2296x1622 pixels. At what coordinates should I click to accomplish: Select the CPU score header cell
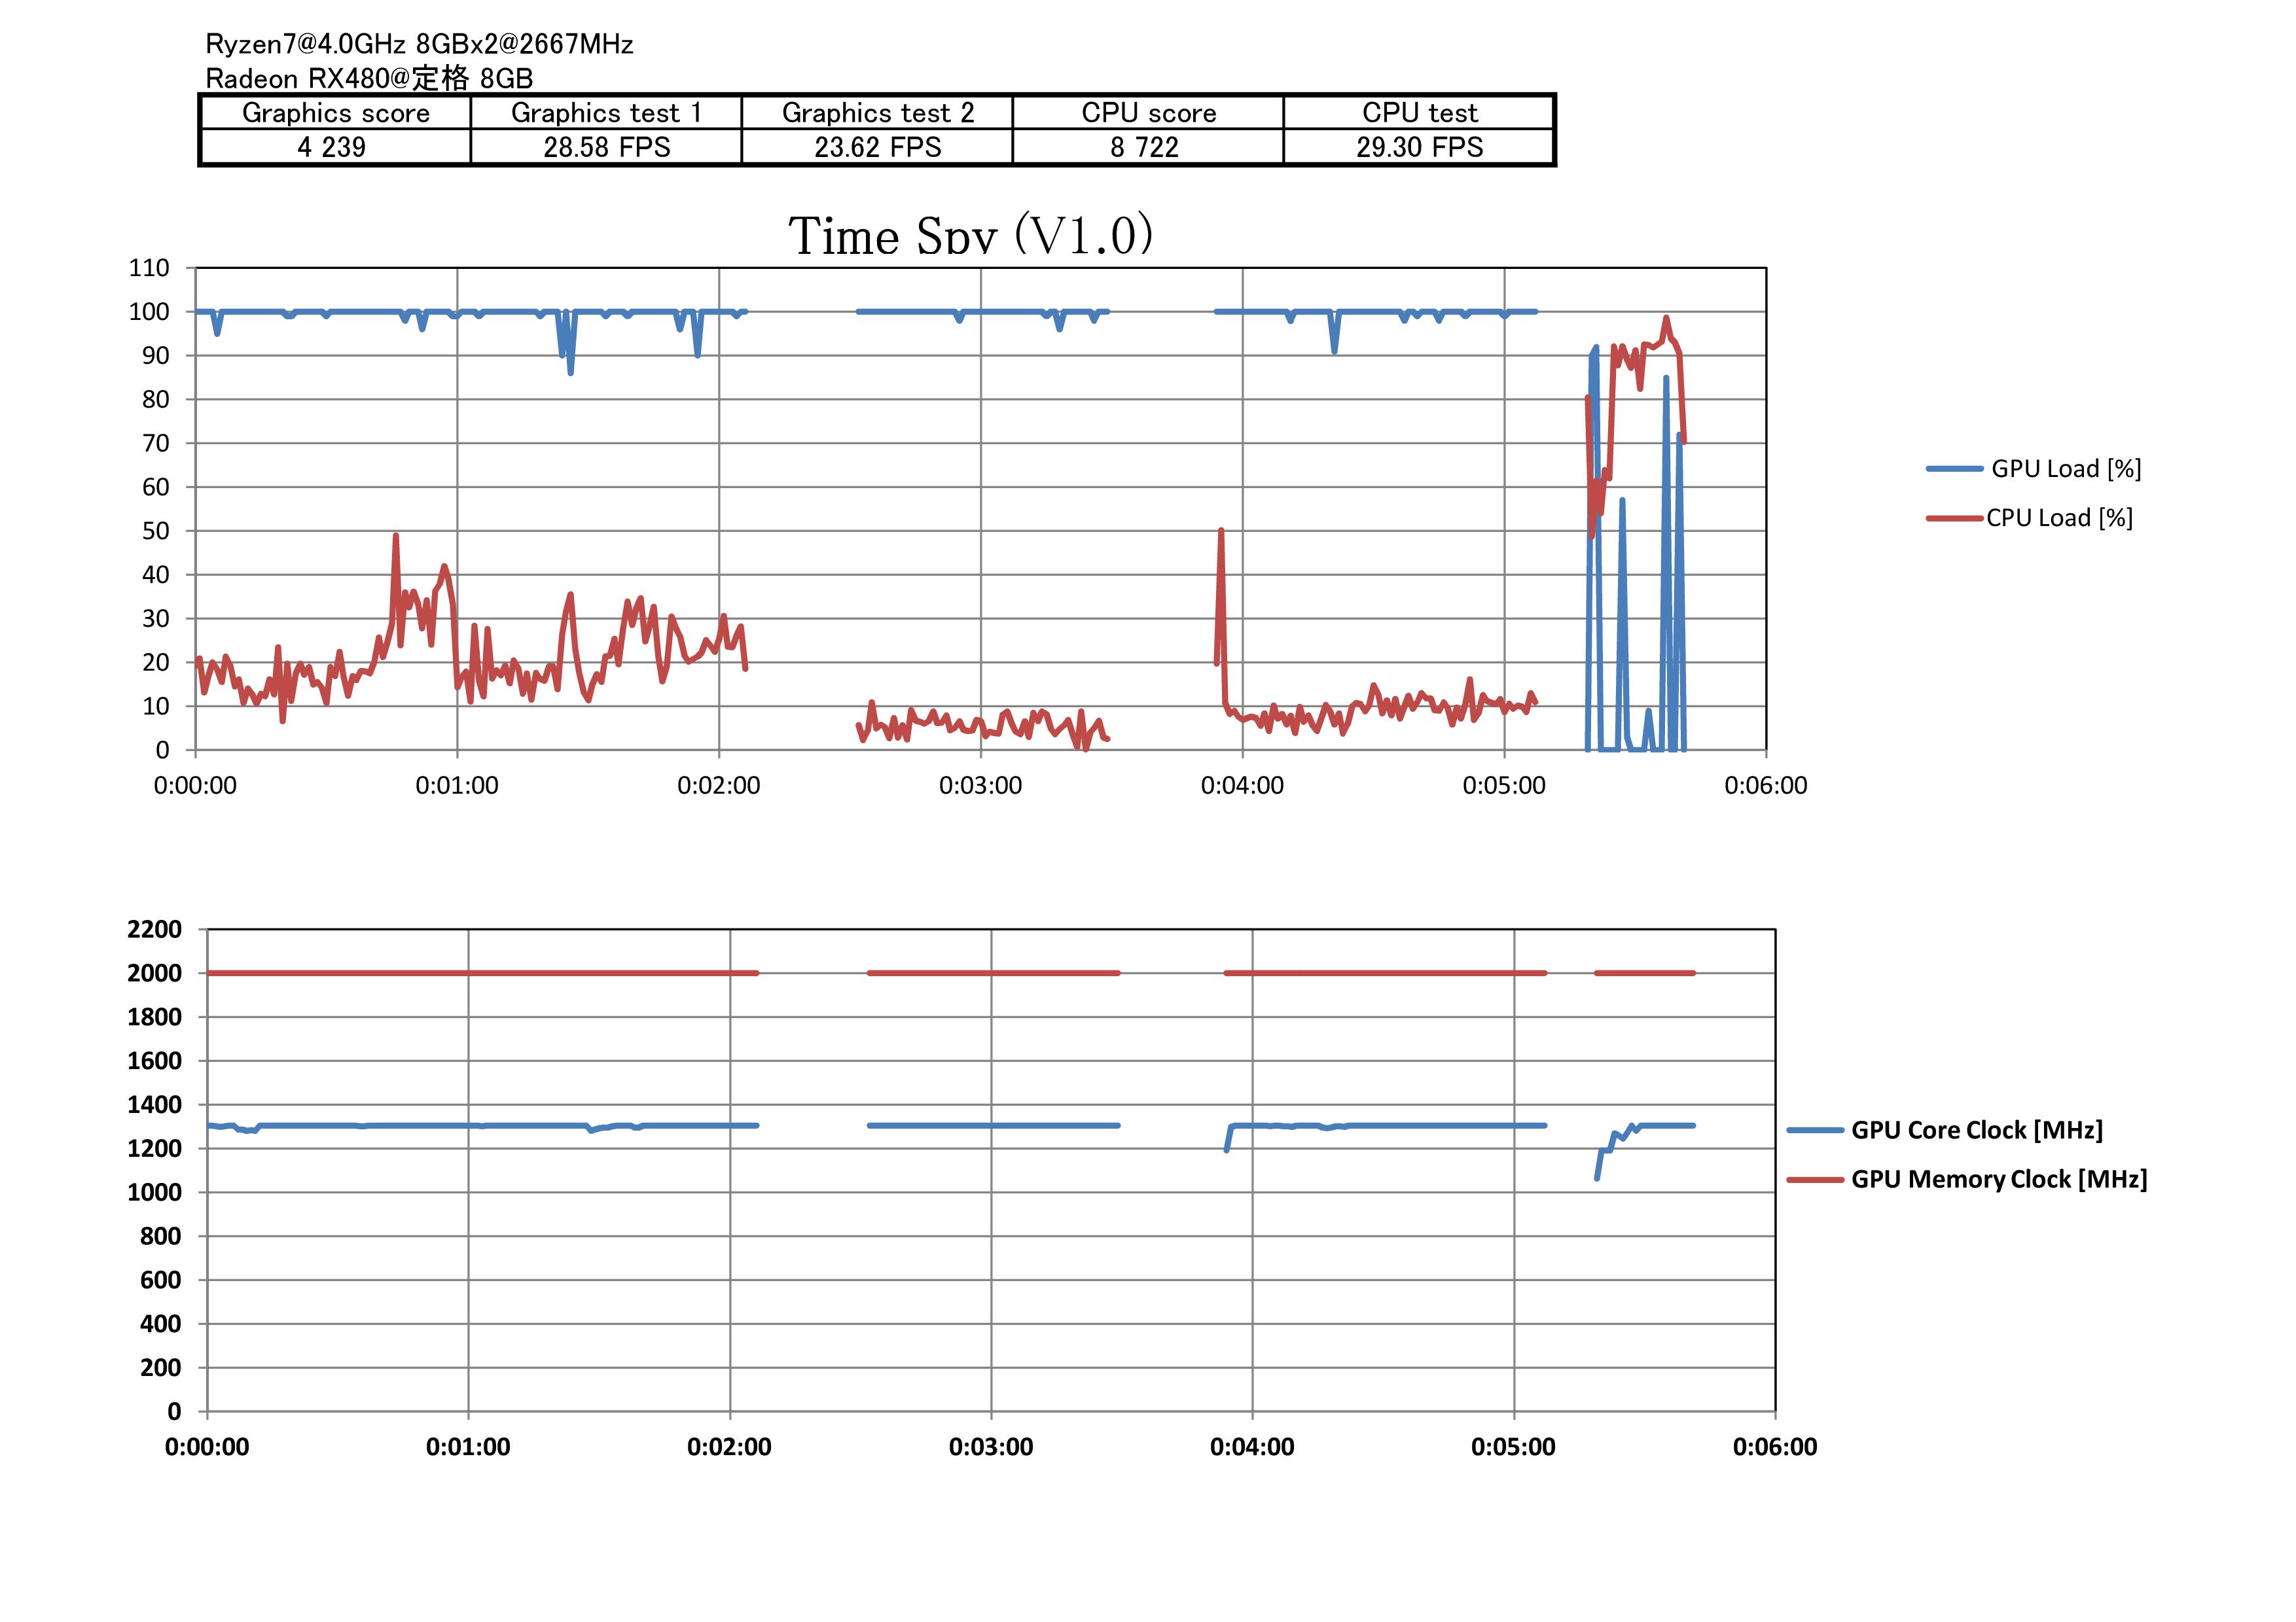point(1148,113)
